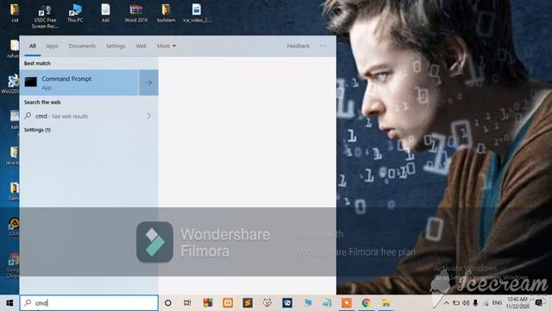The image size is (552, 311).
Task: Select the Word 2016 desktop icon
Action: coord(136,14)
